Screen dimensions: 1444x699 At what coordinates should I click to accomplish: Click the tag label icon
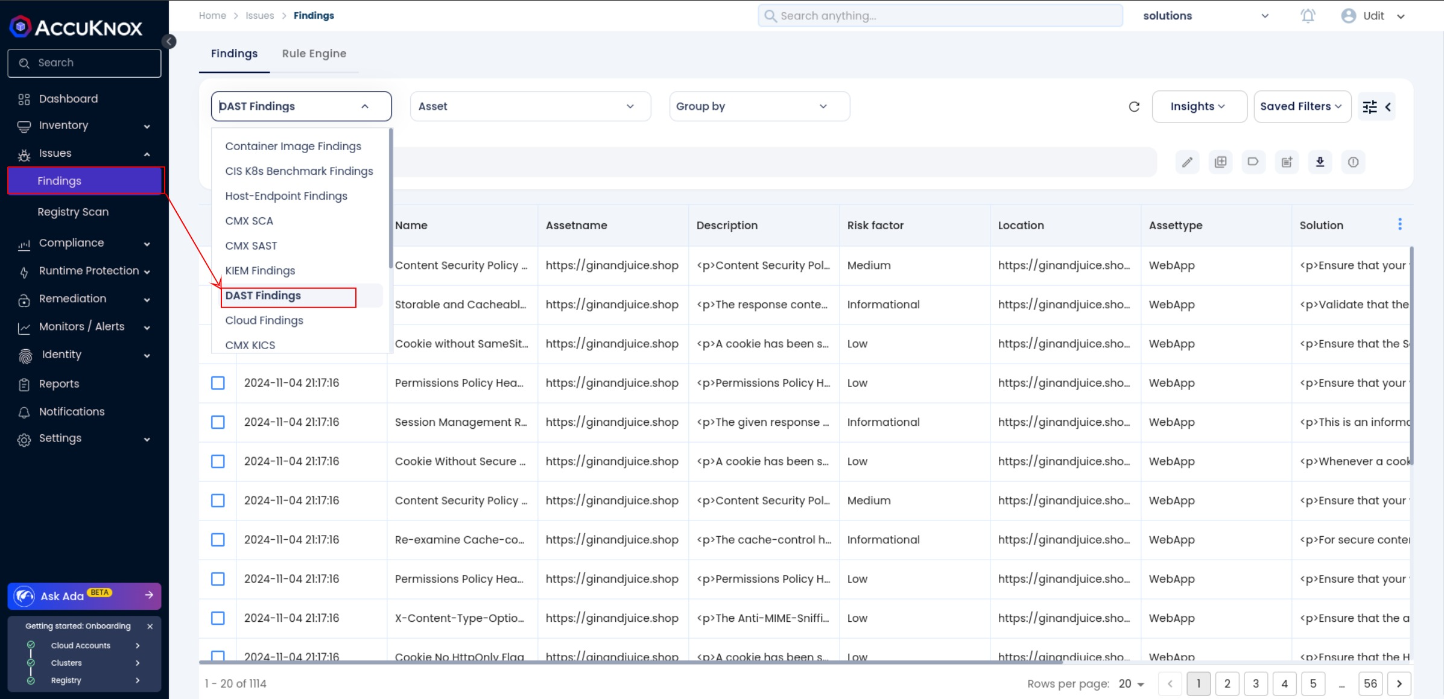[x=1253, y=162]
